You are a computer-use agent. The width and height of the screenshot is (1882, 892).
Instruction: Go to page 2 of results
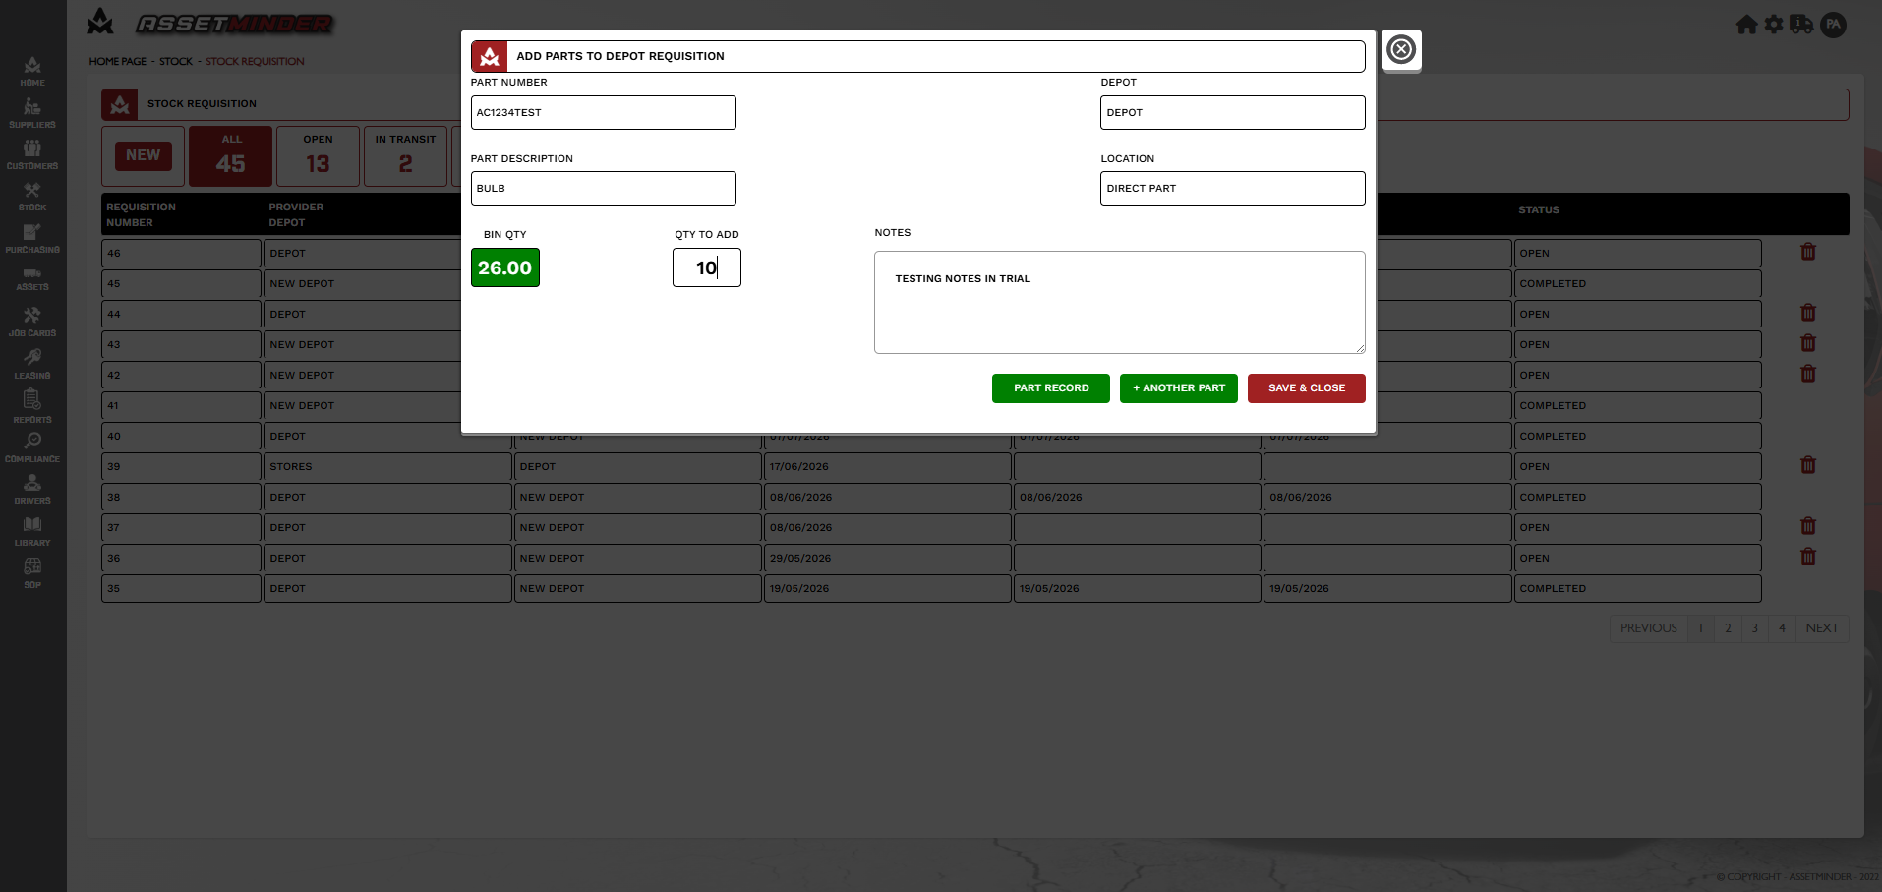(1728, 628)
